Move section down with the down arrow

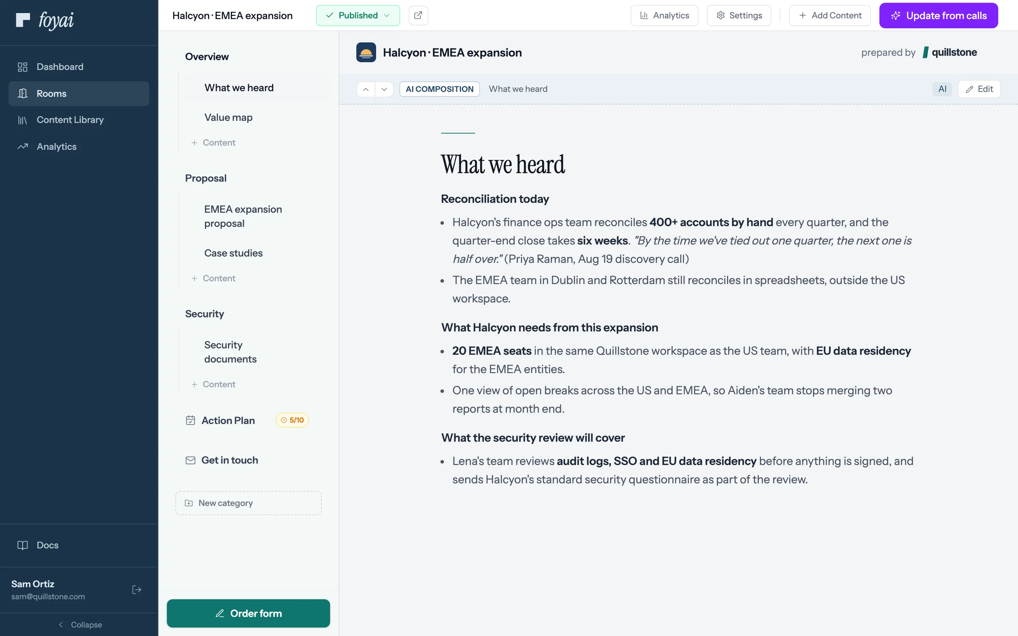point(384,89)
